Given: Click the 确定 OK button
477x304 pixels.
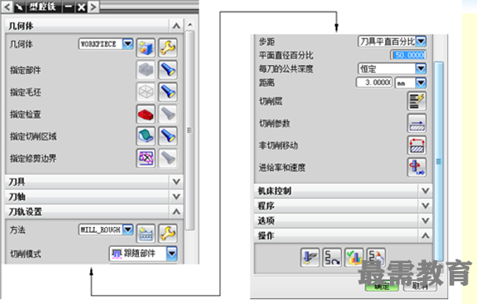Looking at the screenshot, I should pos(382,286).
